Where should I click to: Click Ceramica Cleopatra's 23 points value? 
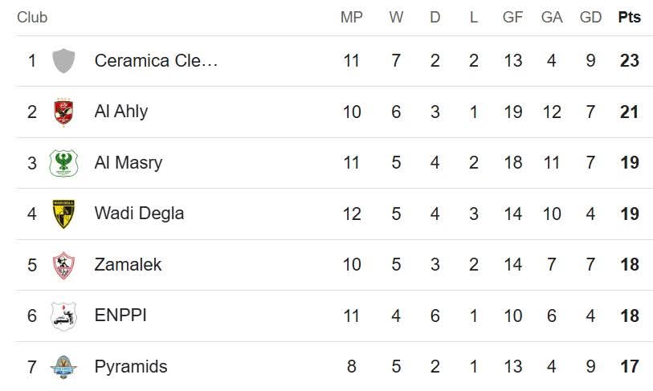pyautogui.click(x=630, y=61)
